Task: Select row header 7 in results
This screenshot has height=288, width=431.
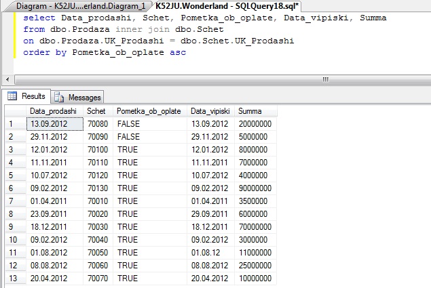Action: coord(16,201)
